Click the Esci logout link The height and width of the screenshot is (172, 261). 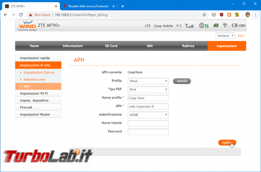pos(241,35)
